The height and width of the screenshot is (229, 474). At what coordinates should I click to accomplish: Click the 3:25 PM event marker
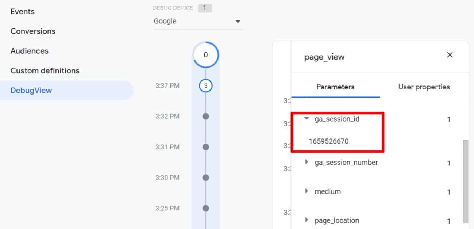click(205, 208)
